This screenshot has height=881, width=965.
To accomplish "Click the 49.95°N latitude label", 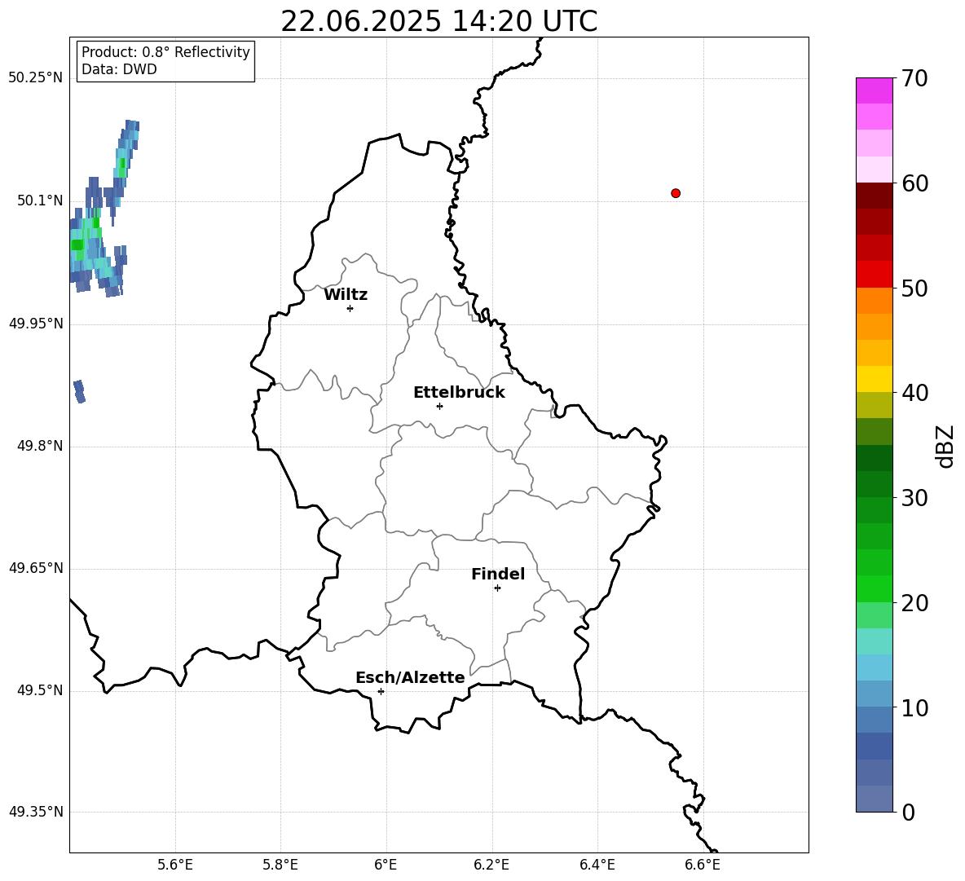I will pyautogui.click(x=36, y=324).
